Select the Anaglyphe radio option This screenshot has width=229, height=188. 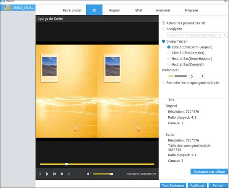pyautogui.click(x=164, y=28)
